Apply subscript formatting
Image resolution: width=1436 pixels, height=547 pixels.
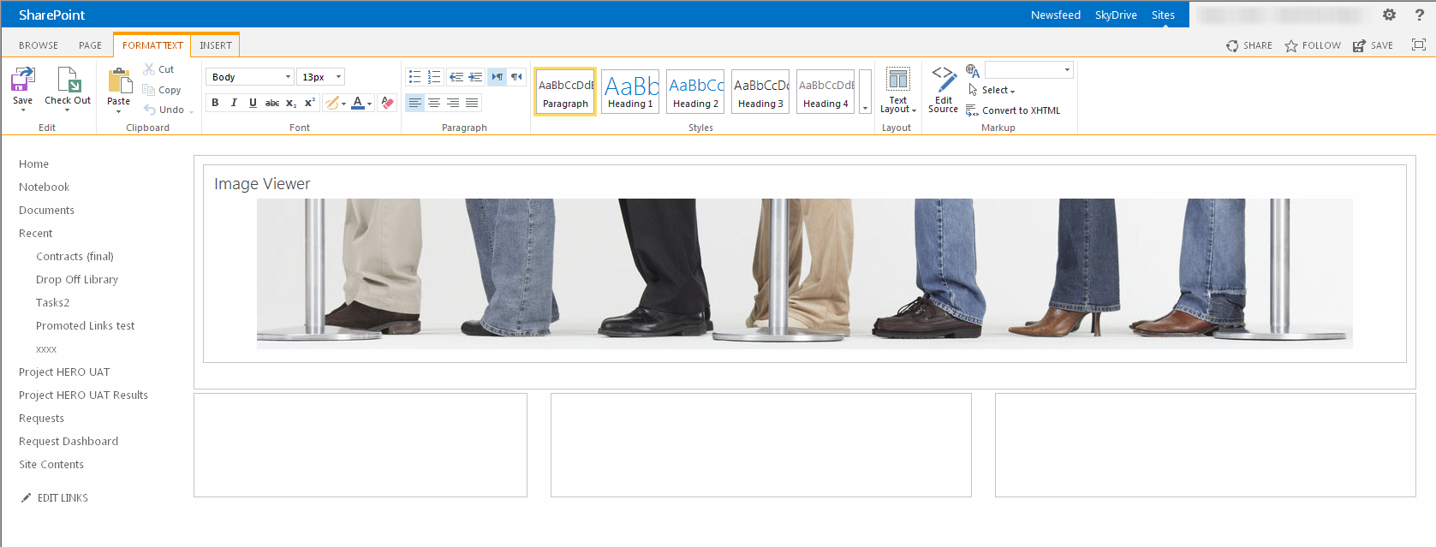point(291,103)
